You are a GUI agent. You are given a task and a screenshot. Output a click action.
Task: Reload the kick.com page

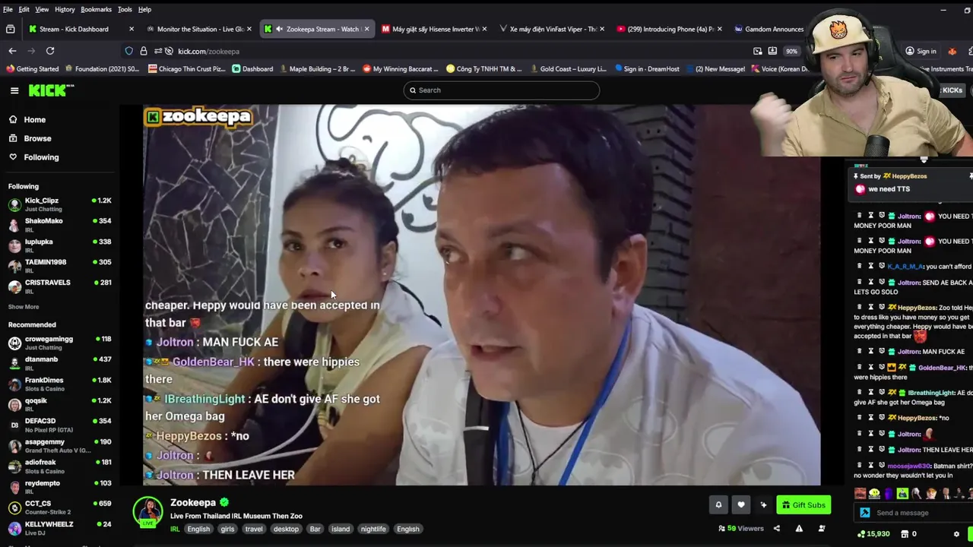tap(50, 51)
